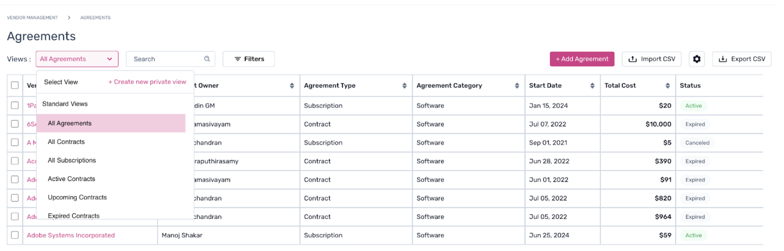Click the Jun 25, 2024 start date
Screen dimensions: 784x251
coord(549,235)
